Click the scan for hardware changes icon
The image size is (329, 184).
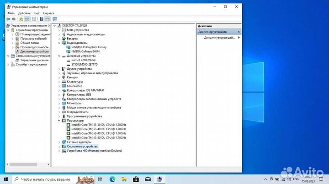(55, 19)
